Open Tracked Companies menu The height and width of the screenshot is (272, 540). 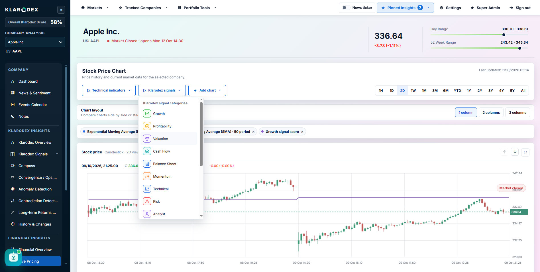pyautogui.click(x=143, y=8)
